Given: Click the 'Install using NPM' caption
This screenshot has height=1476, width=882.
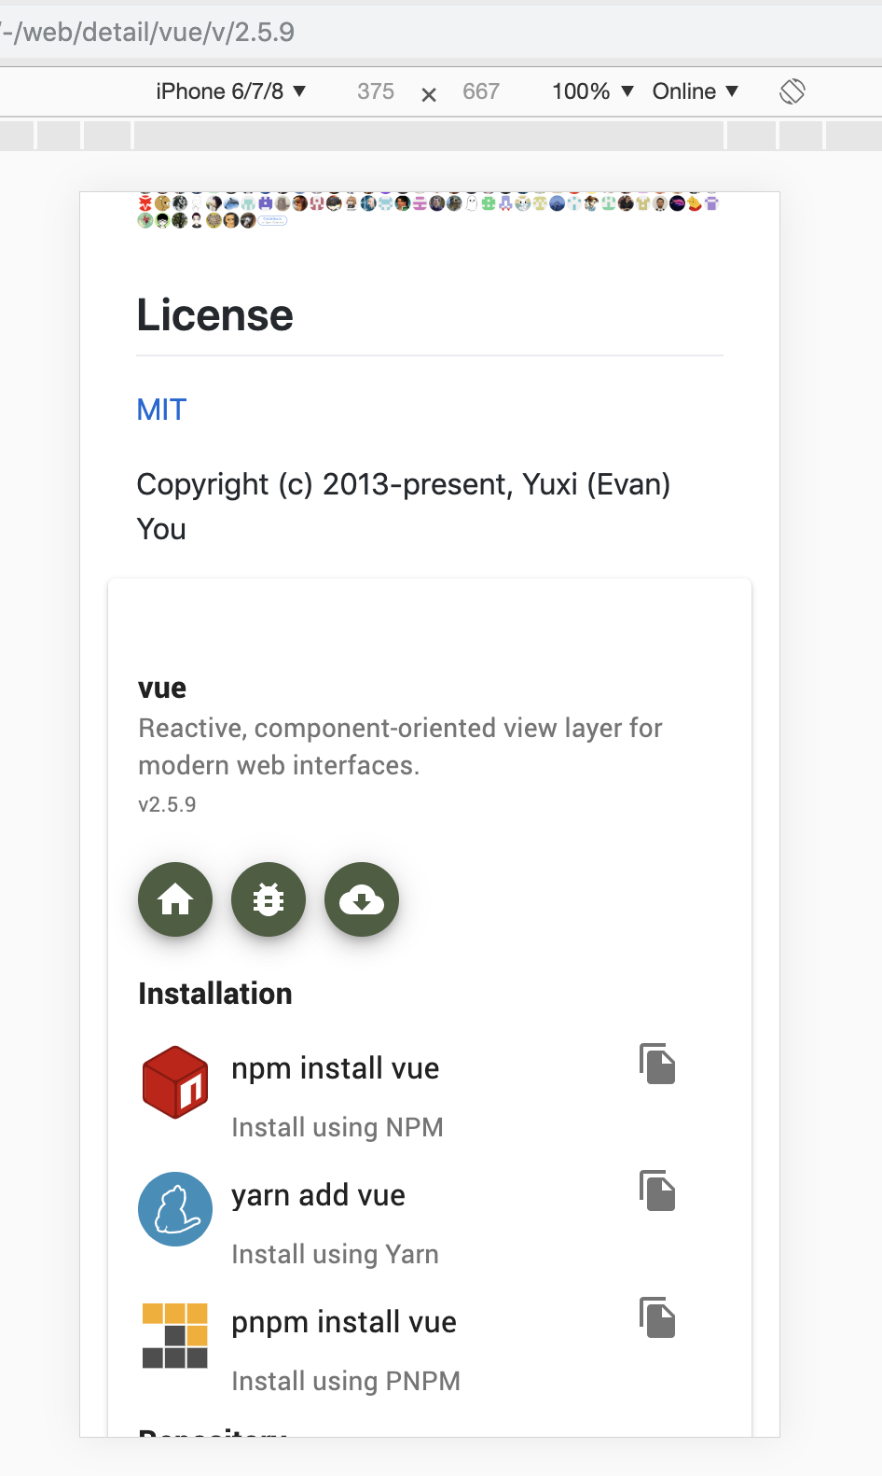Looking at the screenshot, I should (338, 1127).
